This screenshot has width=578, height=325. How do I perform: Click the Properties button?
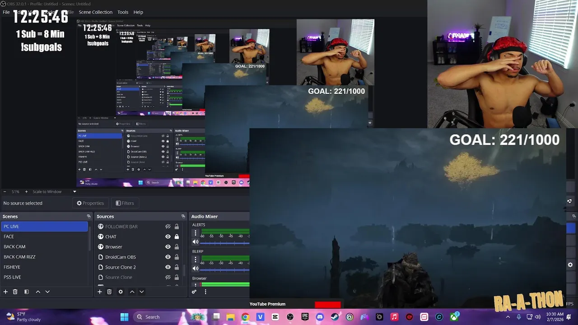(x=90, y=203)
